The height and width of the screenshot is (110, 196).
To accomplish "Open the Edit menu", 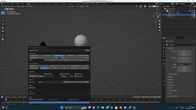I will pyautogui.click(x=8, y=4).
